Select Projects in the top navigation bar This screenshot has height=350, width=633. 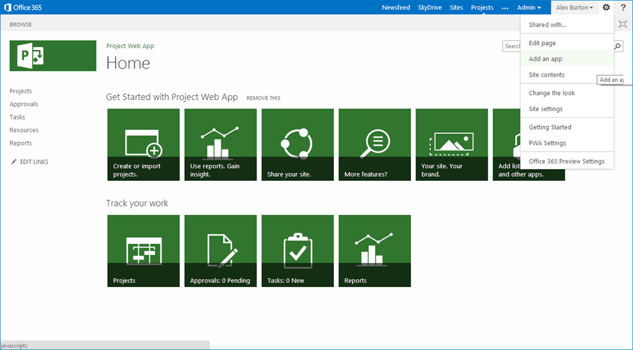tap(482, 7)
